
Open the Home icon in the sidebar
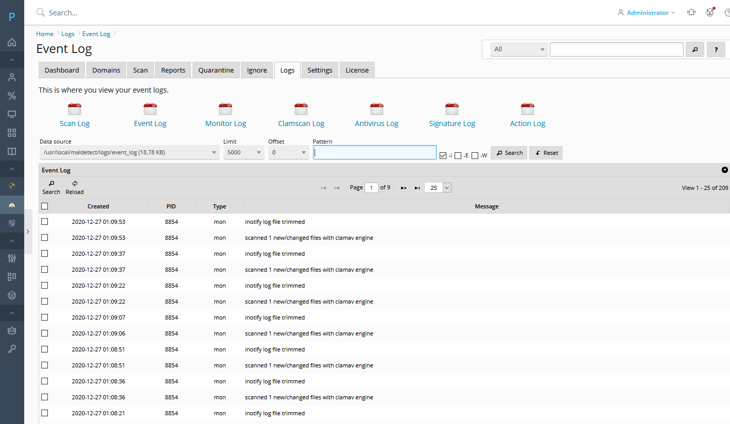[x=12, y=42]
